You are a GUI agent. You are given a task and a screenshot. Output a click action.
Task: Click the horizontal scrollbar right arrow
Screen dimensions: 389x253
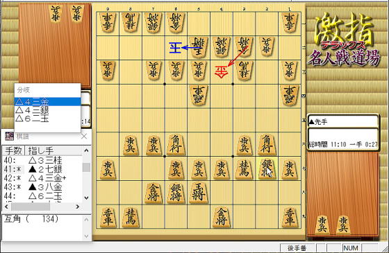click(77, 207)
